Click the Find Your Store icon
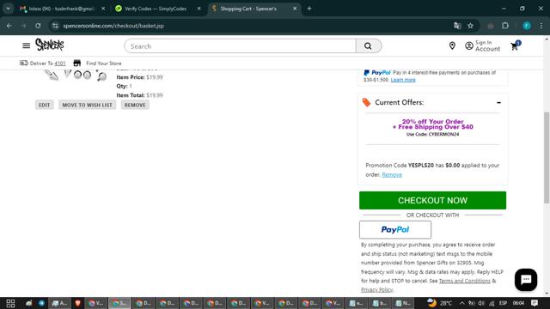 (x=77, y=63)
